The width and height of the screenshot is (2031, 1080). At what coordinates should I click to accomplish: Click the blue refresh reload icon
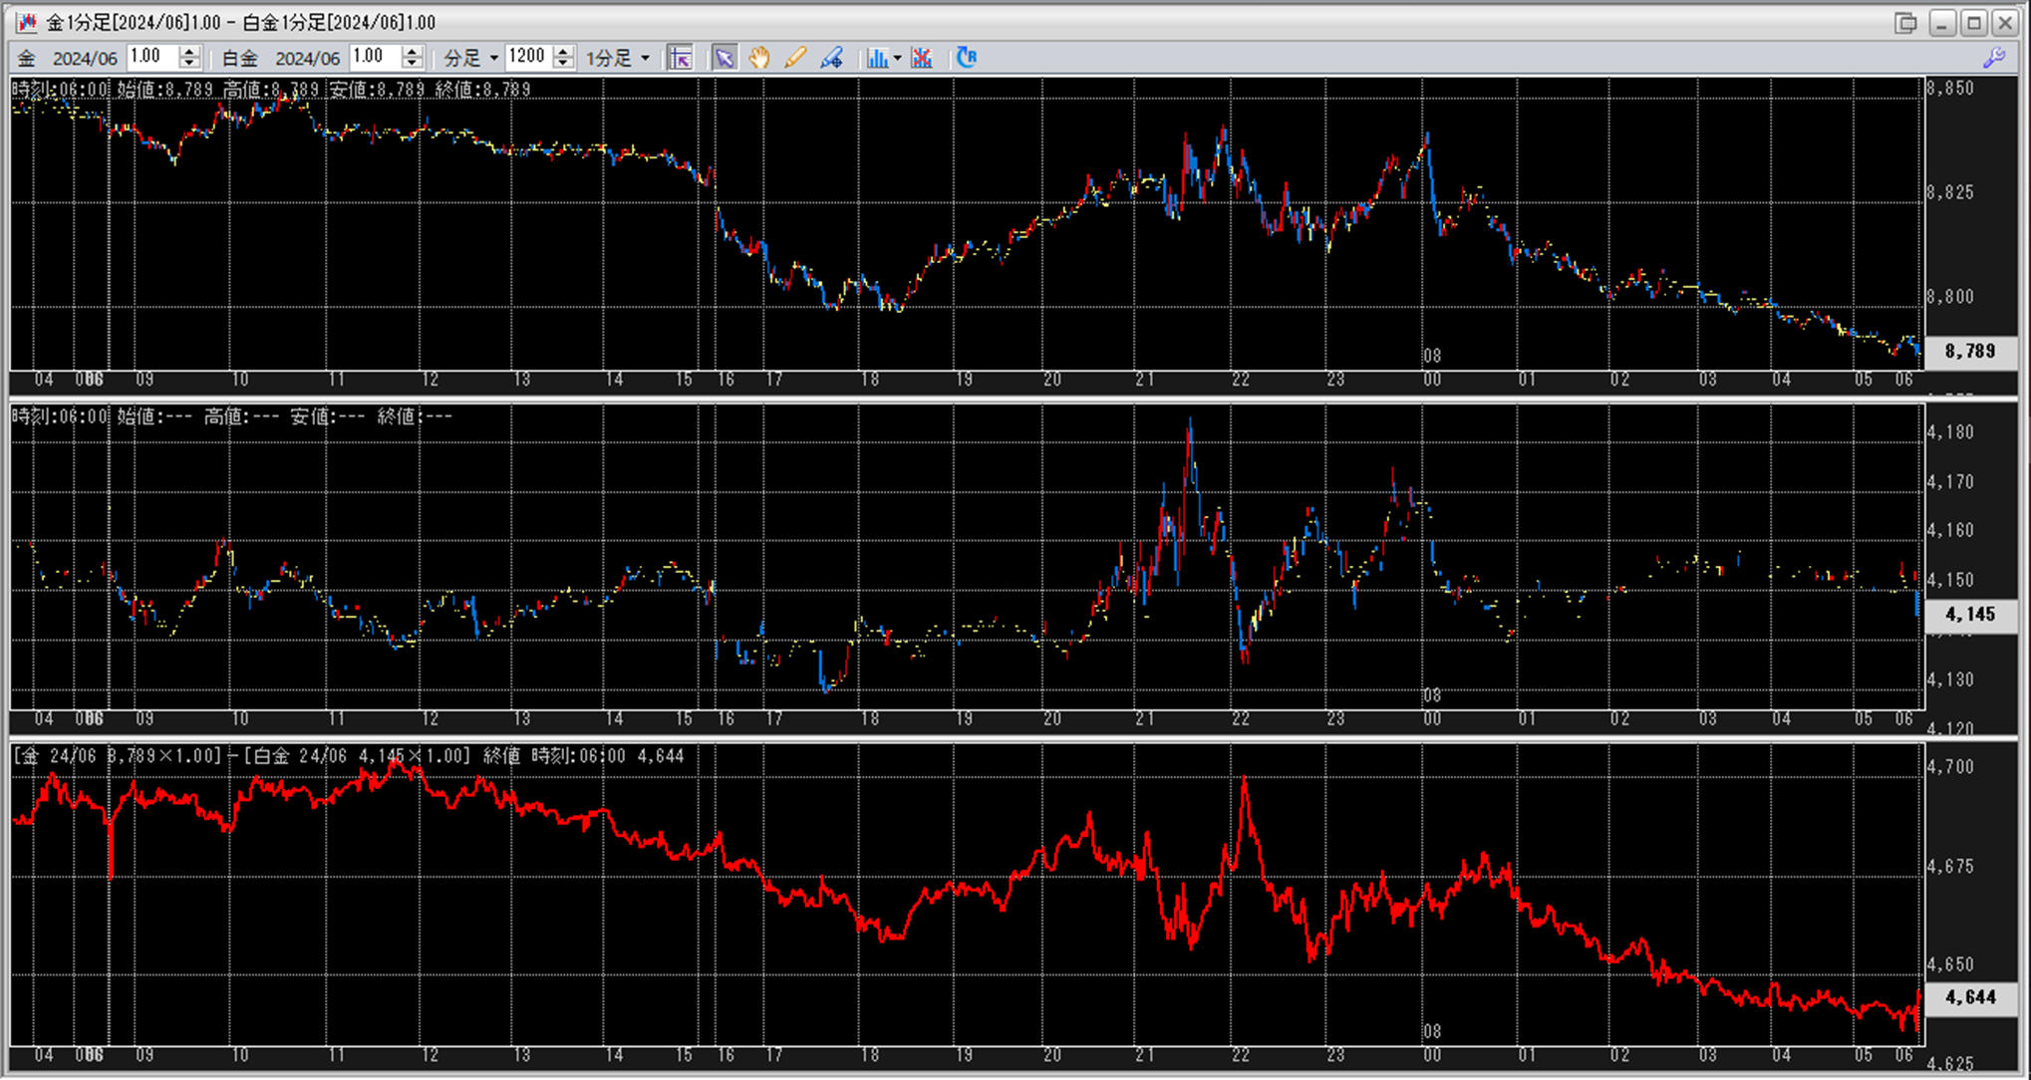point(966,58)
